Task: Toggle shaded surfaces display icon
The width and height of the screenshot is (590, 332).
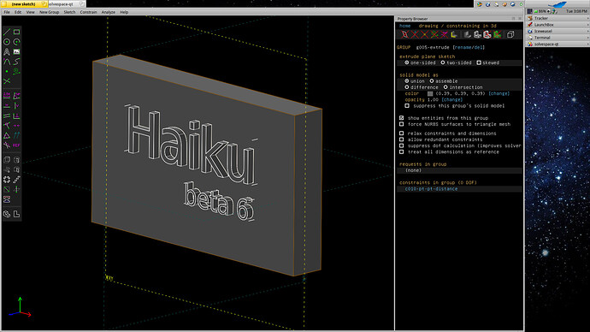Action: pos(468,34)
